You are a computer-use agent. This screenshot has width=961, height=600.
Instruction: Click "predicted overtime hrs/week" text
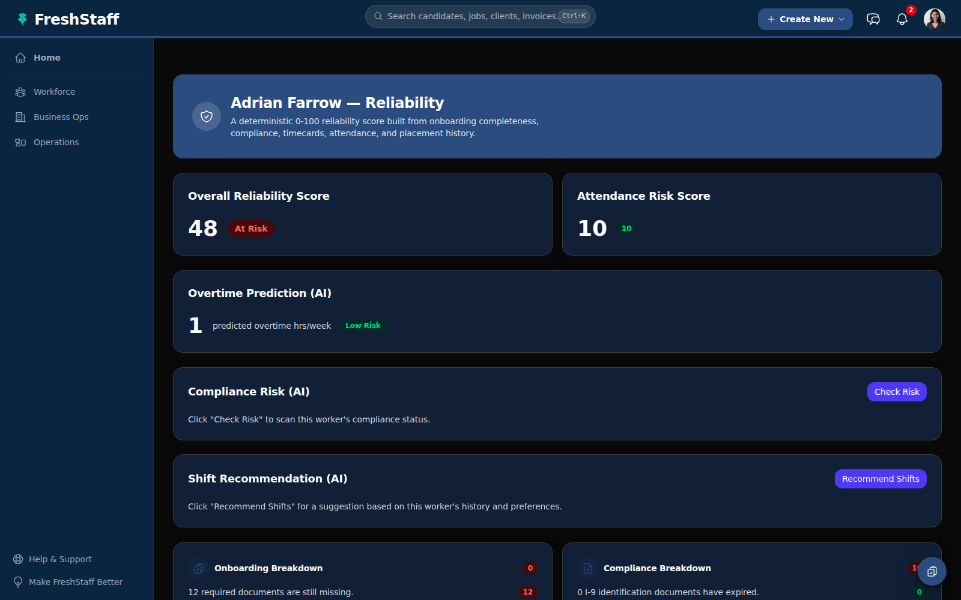pyautogui.click(x=272, y=326)
